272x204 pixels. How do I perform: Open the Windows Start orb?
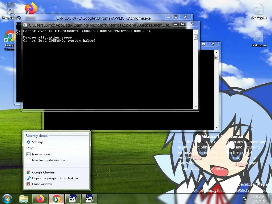coord(7,199)
